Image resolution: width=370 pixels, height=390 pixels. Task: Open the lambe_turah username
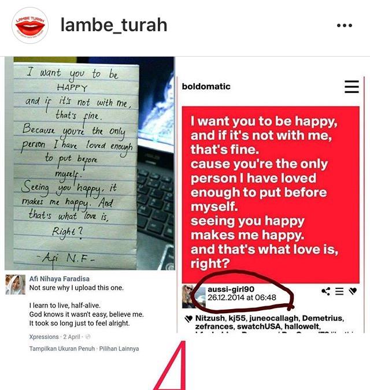(x=114, y=25)
